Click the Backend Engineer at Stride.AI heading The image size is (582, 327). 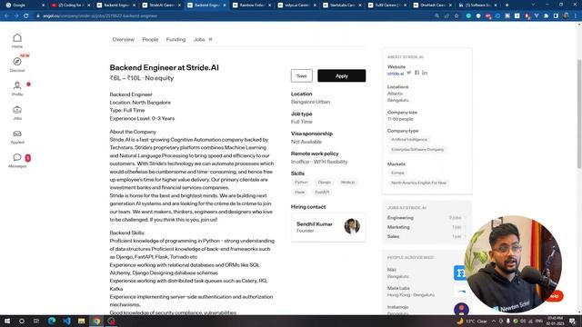(164, 67)
